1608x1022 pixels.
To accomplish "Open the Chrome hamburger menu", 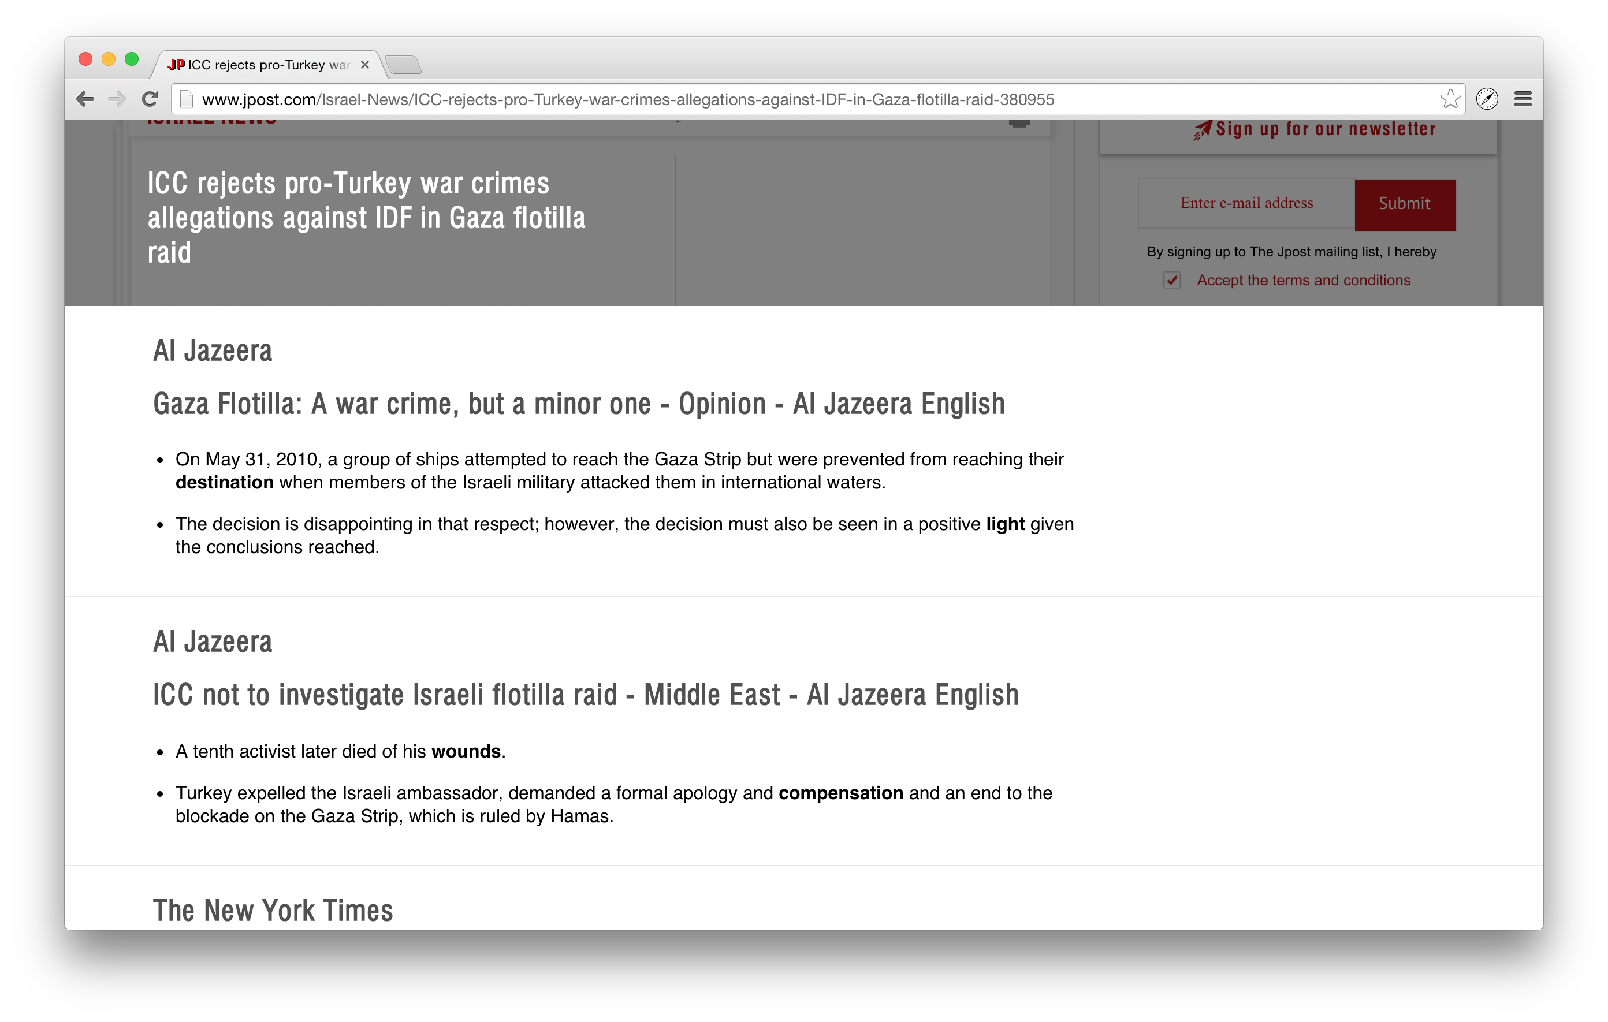I will [x=1523, y=99].
